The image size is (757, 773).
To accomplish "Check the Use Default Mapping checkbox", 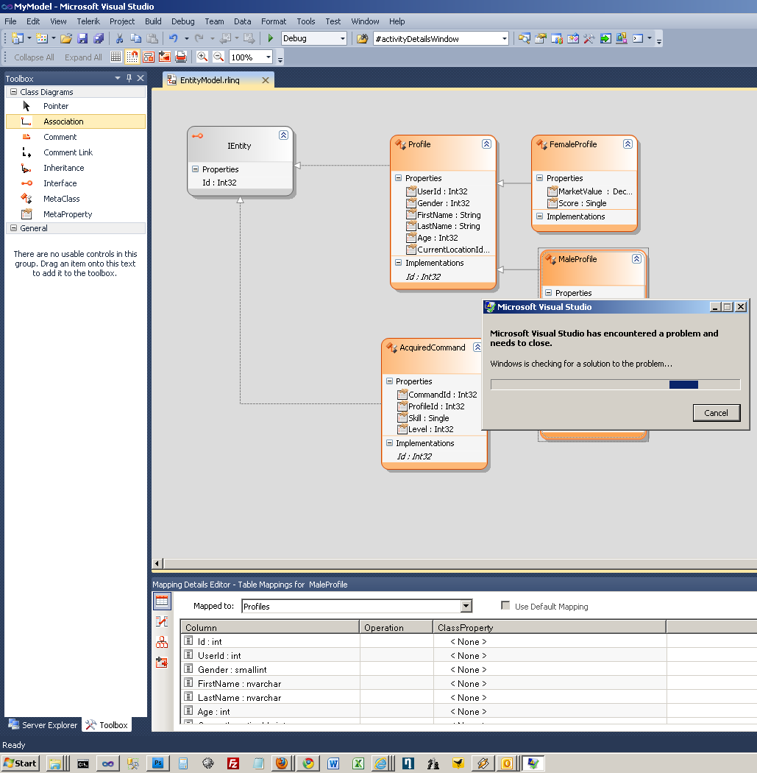I will [505, 606].
